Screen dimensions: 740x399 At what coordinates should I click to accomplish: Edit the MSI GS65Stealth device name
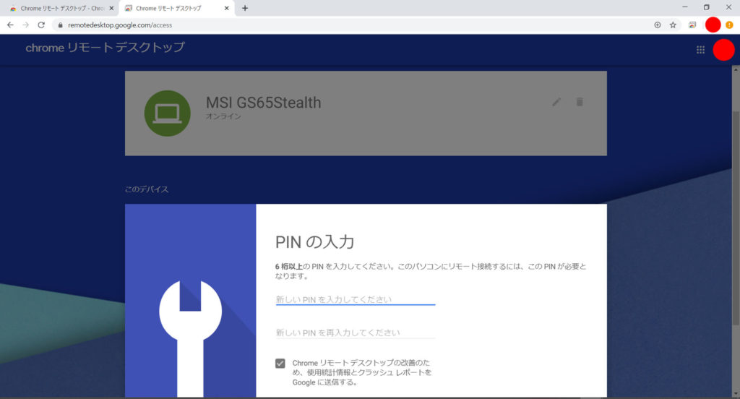[x=556, y=102]
